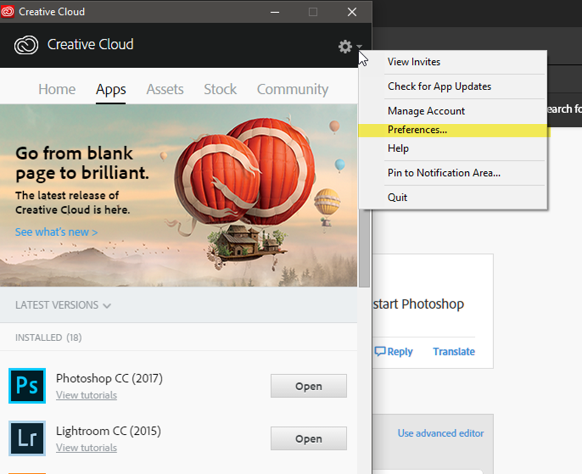Switch to the Assets tab
582x474 pixels.
(x=165, y=89)
